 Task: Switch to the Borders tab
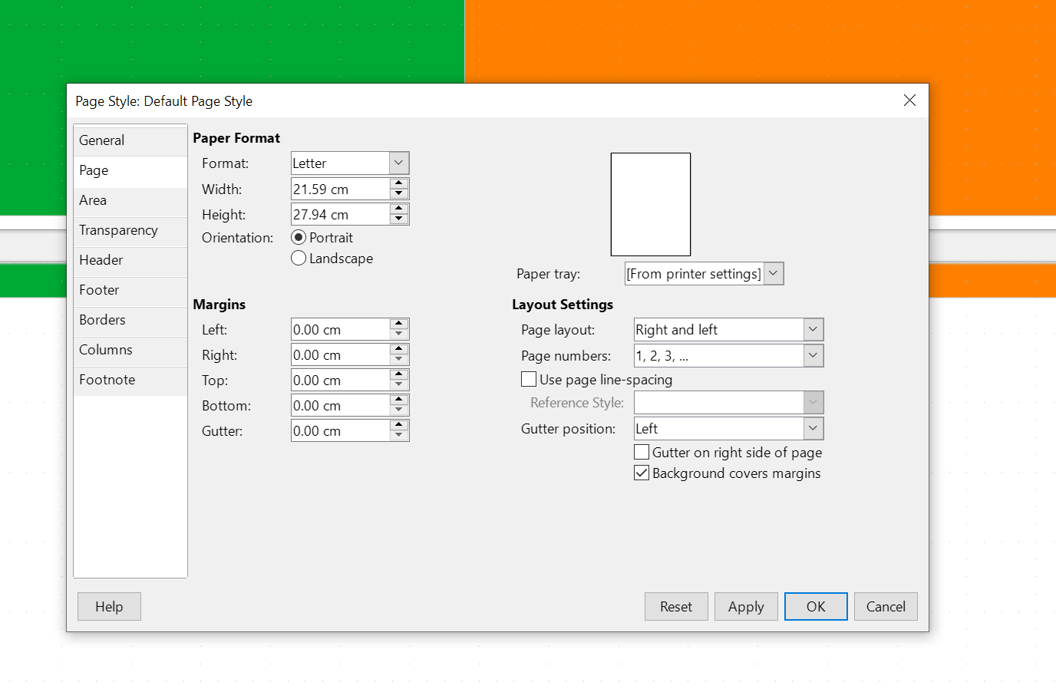tap(102, 320)
